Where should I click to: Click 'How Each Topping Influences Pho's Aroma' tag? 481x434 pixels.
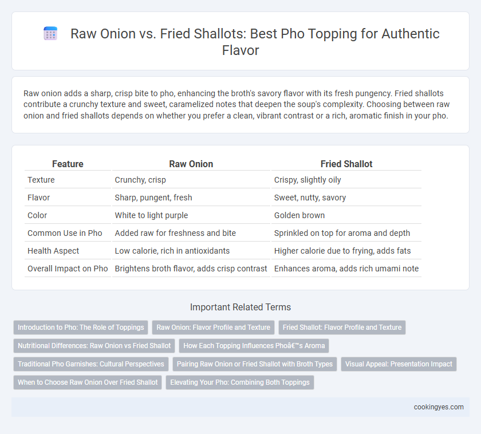pos(254,346)
